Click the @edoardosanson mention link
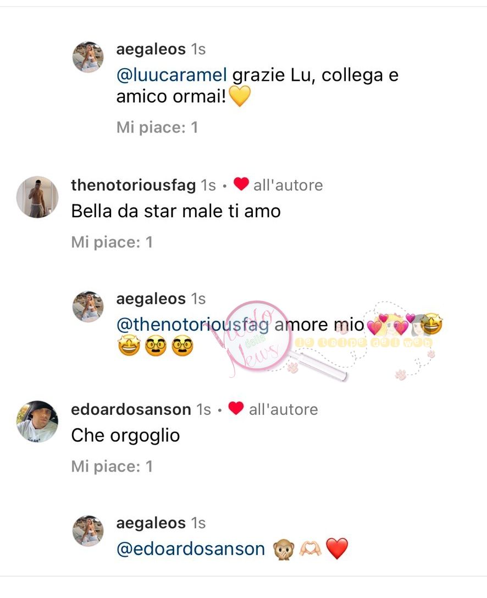The width and height of the screenshot is (487, 598). 191,549
